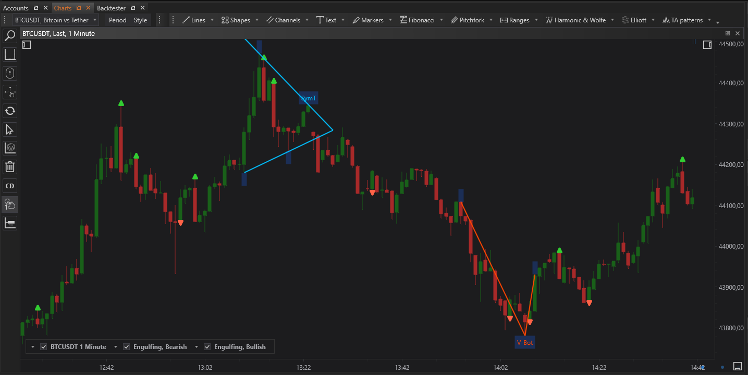
Task: Uncheck the BTCUSDT 1 Minute series
Action: [x=43, y=346]
